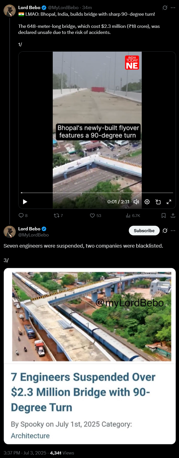Screen dimensions: 179x458
Task: Open video in picture-in-picture mode
Action: (x=158, y=202)
